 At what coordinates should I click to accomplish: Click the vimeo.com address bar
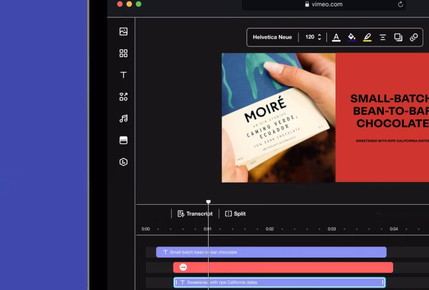[324, 5]
